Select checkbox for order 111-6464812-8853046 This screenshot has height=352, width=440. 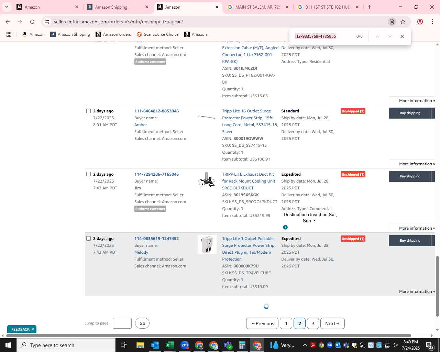click(88, 111)
